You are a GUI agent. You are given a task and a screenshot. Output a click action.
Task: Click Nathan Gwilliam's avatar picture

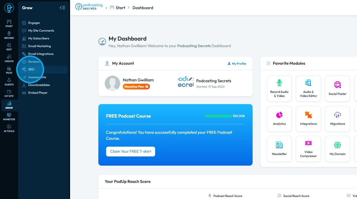pos(112,83)
